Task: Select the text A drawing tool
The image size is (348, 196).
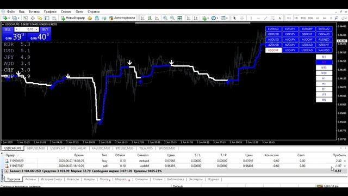Action: point(279,18)
